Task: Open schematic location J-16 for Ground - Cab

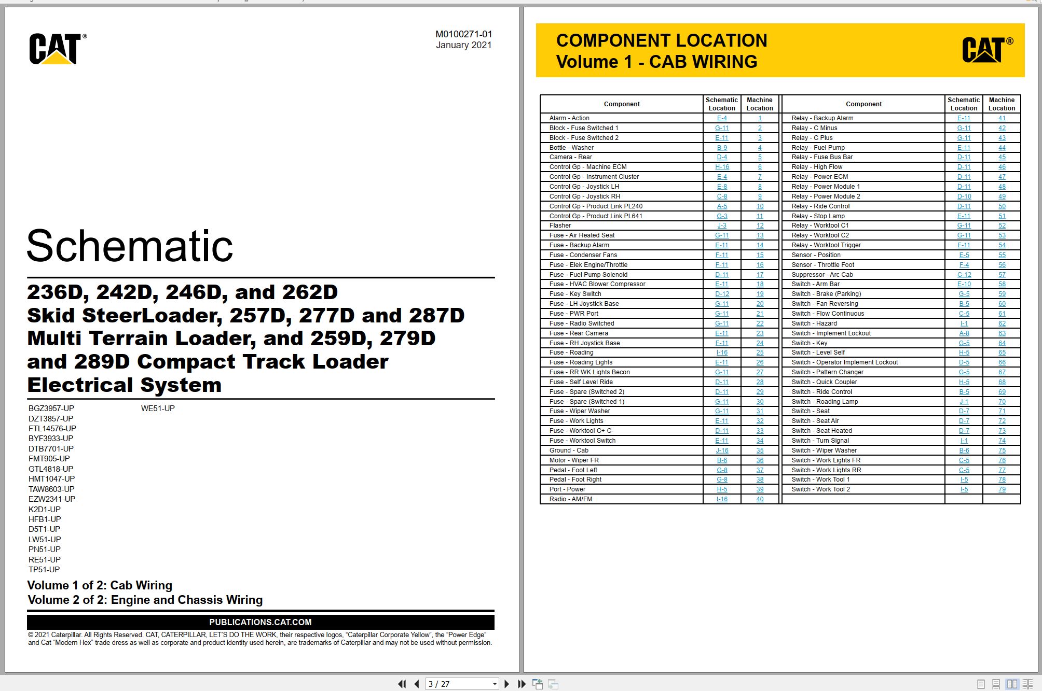Action: click(722, 450)
